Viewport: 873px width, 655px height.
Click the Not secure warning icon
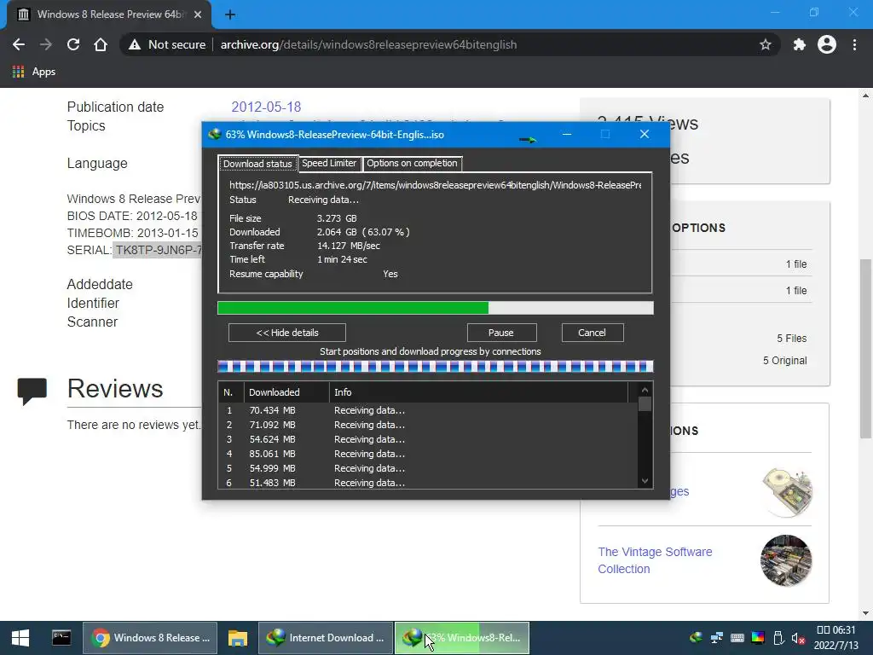[134, 44]
